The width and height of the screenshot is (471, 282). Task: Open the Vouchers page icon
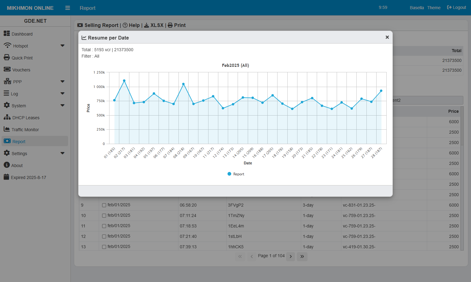coord(7,70)
